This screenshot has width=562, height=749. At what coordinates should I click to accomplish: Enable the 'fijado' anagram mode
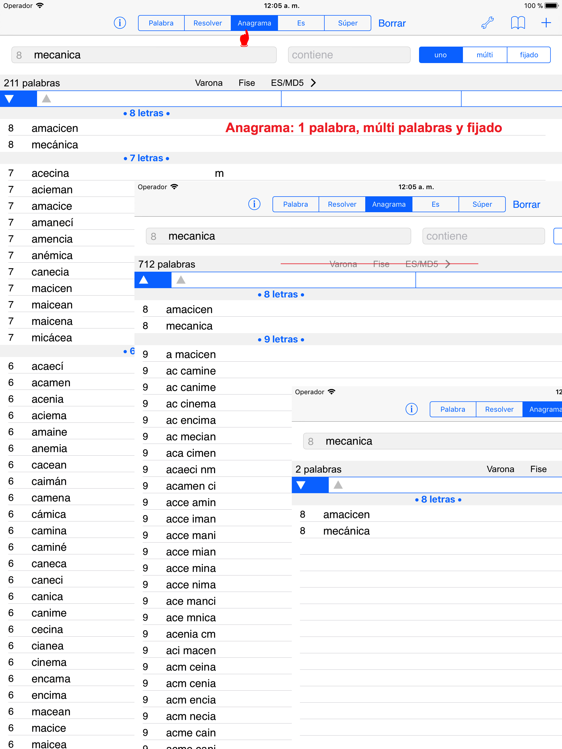pos(529,55)
